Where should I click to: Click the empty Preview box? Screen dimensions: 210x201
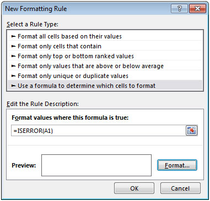coord(96,165)
